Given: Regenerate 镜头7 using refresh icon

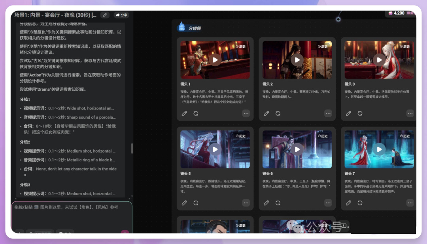Looking at the screenshot, I should (x=360, y=203).
